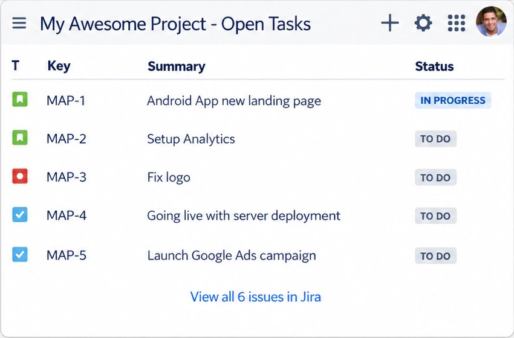
Task: Click the Status column header
Action: [x=434, y=66]
